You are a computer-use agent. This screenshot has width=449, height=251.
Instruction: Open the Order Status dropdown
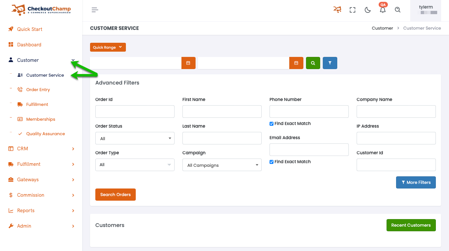135,138
